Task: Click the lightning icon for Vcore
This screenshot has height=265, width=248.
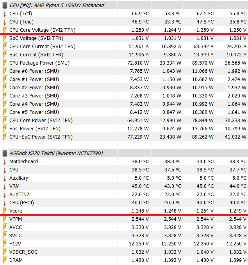Action: point(5,211)
